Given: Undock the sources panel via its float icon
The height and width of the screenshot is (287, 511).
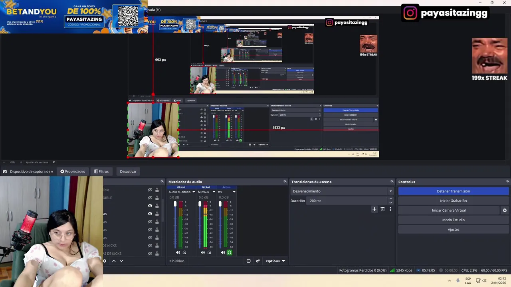Looking at the screenshot, I should [162, 182].
